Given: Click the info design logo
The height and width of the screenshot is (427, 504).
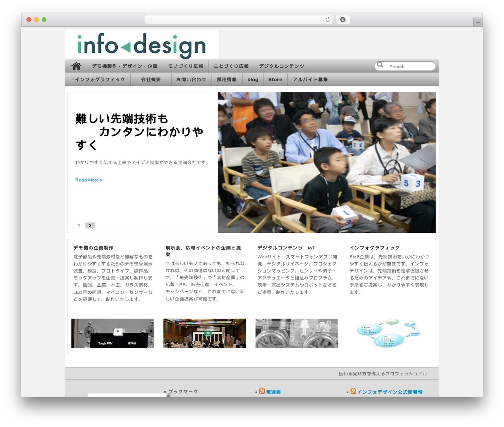Looking at the screenshot, I should 142,45.
